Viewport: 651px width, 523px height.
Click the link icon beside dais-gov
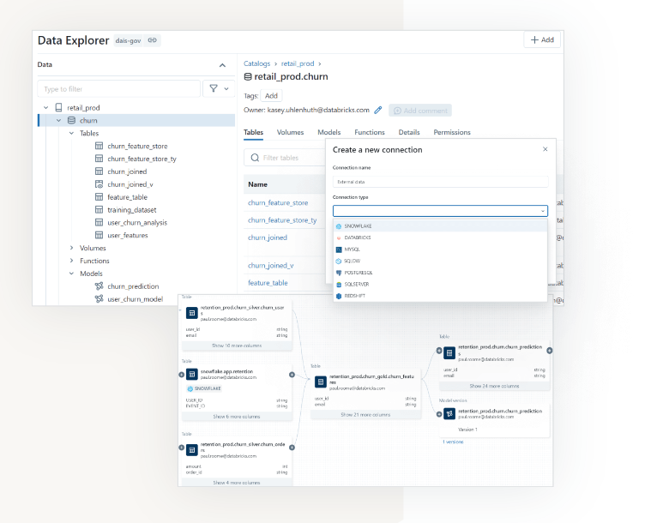pyautogui.click(x=152, y=40)
